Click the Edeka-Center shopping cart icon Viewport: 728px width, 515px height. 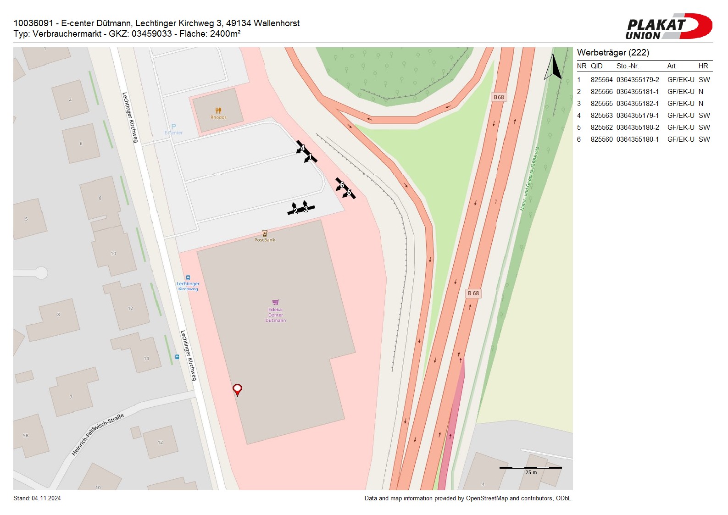(276, 302)
